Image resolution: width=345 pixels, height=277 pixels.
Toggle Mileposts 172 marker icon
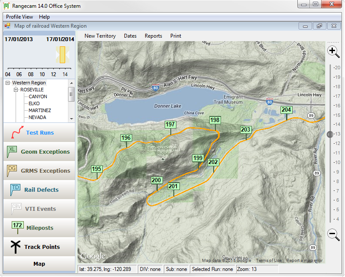coord(18,227)
